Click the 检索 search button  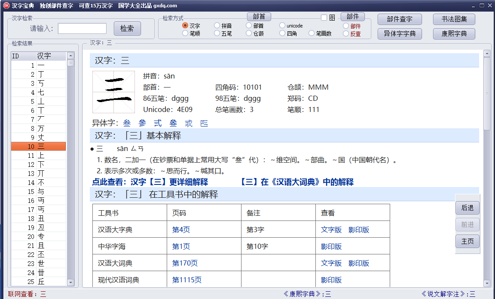pyautogui.click(x=127, y=29)
